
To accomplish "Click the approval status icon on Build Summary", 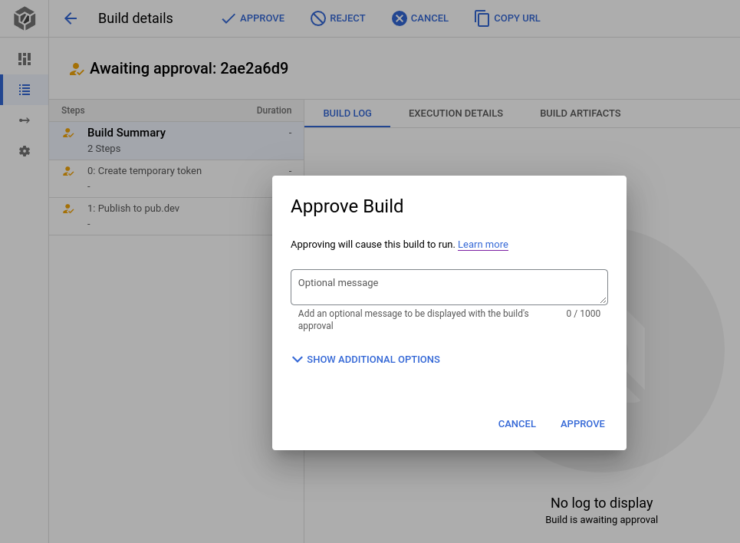I will point(68,132).
